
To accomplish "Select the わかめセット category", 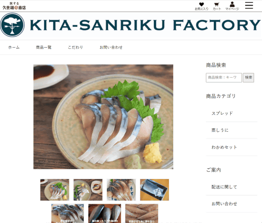I will 232,147.
